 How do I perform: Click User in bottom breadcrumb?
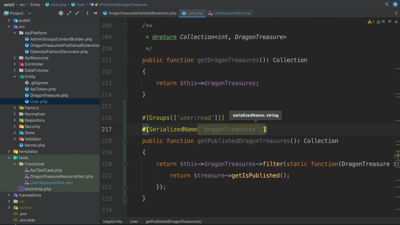tap(134, 221)
